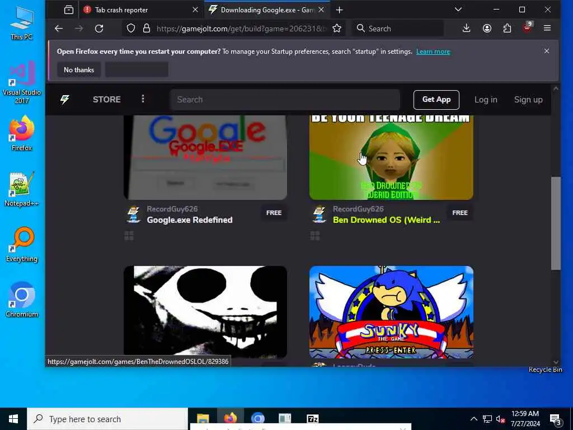
Task: Click the taskbar clock and date
Action: [x=525, y=419]
